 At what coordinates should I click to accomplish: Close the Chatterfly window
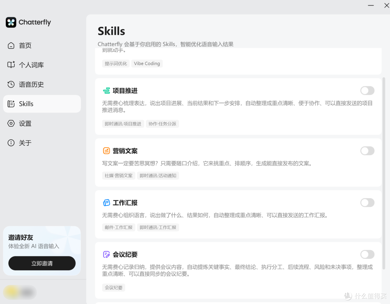tap(386, 5)
